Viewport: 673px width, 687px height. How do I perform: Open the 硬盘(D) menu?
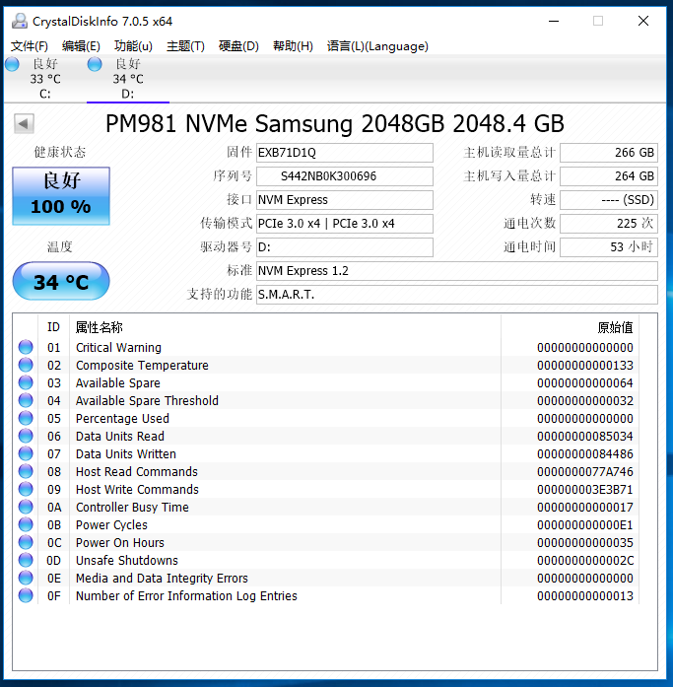(238, 46)
